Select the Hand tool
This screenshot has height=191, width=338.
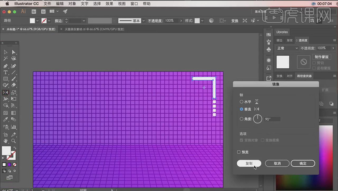pyautogui.click(x=5, y=141)
